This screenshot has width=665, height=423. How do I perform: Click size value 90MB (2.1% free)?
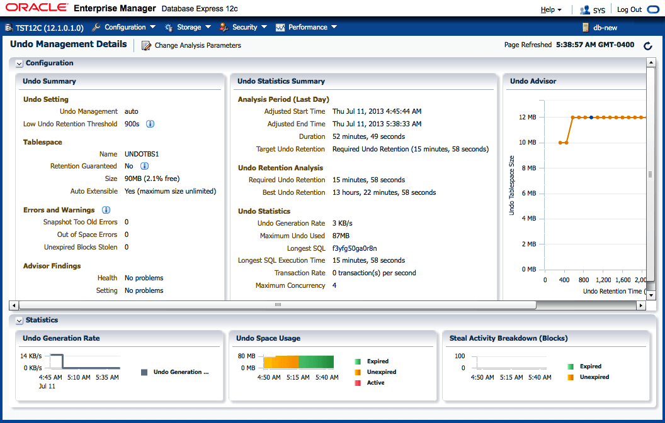point(152,179)
